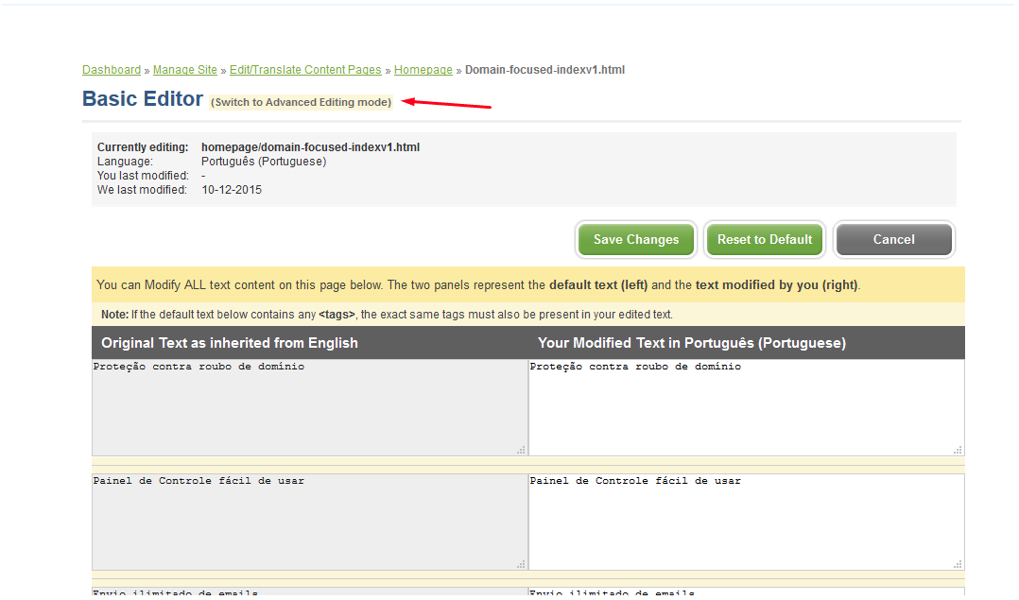This screenshot has height=600, width=1019.
Task: Navigate to Homepage breadcrumb link
Action: coord(423,70)
